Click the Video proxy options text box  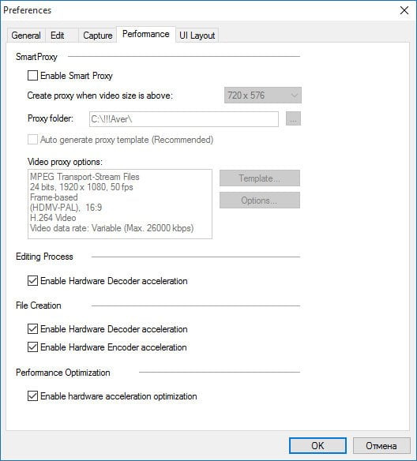[x=120, y=204]
